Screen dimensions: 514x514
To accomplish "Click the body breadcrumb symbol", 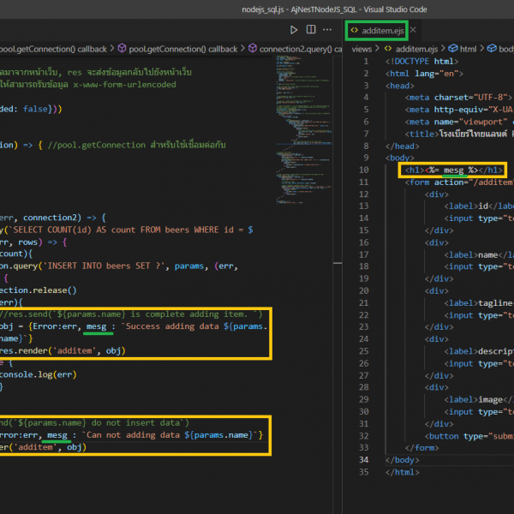I will (x=502, y=49).
